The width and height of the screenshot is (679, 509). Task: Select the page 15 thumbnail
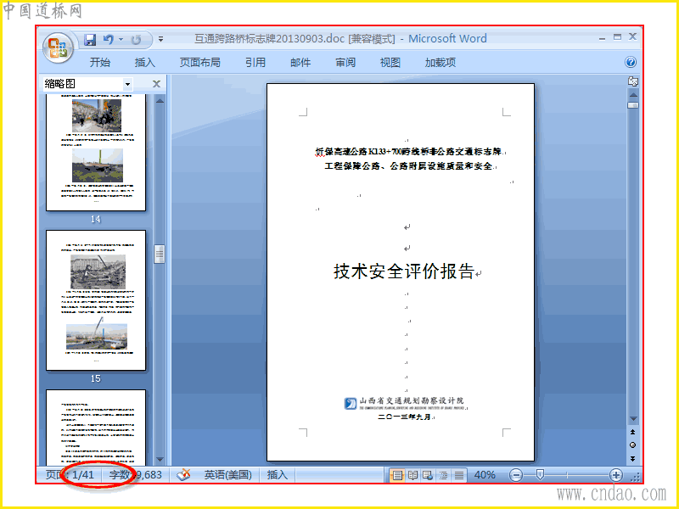[96, 300]
